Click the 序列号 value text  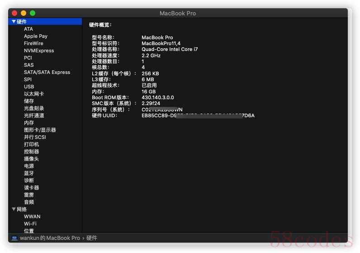coord(162,110)
